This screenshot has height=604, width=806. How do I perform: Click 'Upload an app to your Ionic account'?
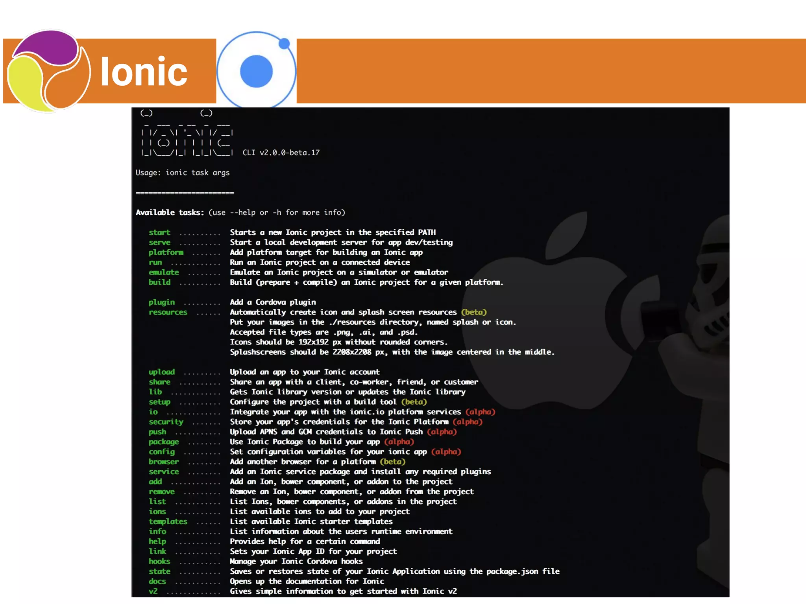coord(305,372)
